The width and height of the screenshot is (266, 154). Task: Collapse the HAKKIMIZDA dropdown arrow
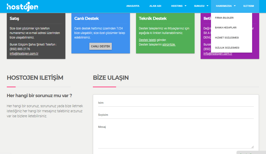click(235, 6)
